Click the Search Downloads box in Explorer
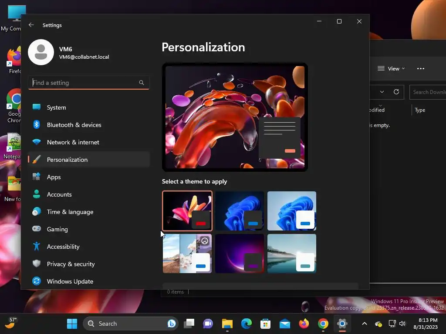446x334 pixels. (428, 92)
